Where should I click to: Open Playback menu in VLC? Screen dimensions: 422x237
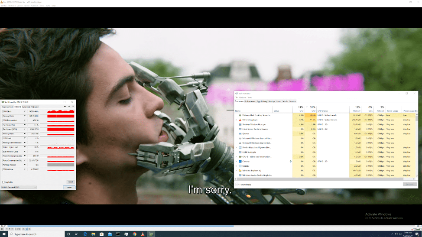(x=12, y=6)
